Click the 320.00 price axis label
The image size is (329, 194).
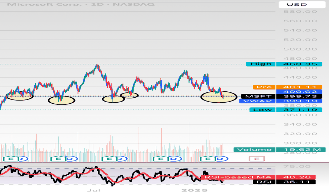pos(300,134)
